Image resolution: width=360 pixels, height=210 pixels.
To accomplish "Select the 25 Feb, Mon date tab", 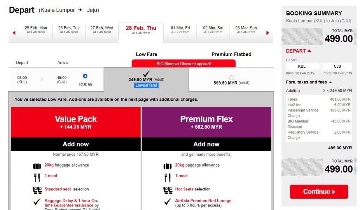I will point(36,30).
